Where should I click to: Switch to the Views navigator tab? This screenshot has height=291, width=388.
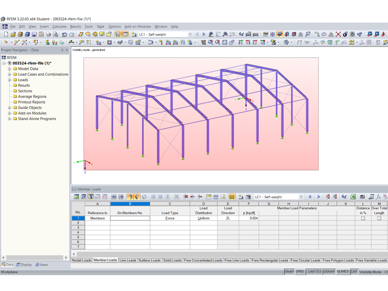41,264
